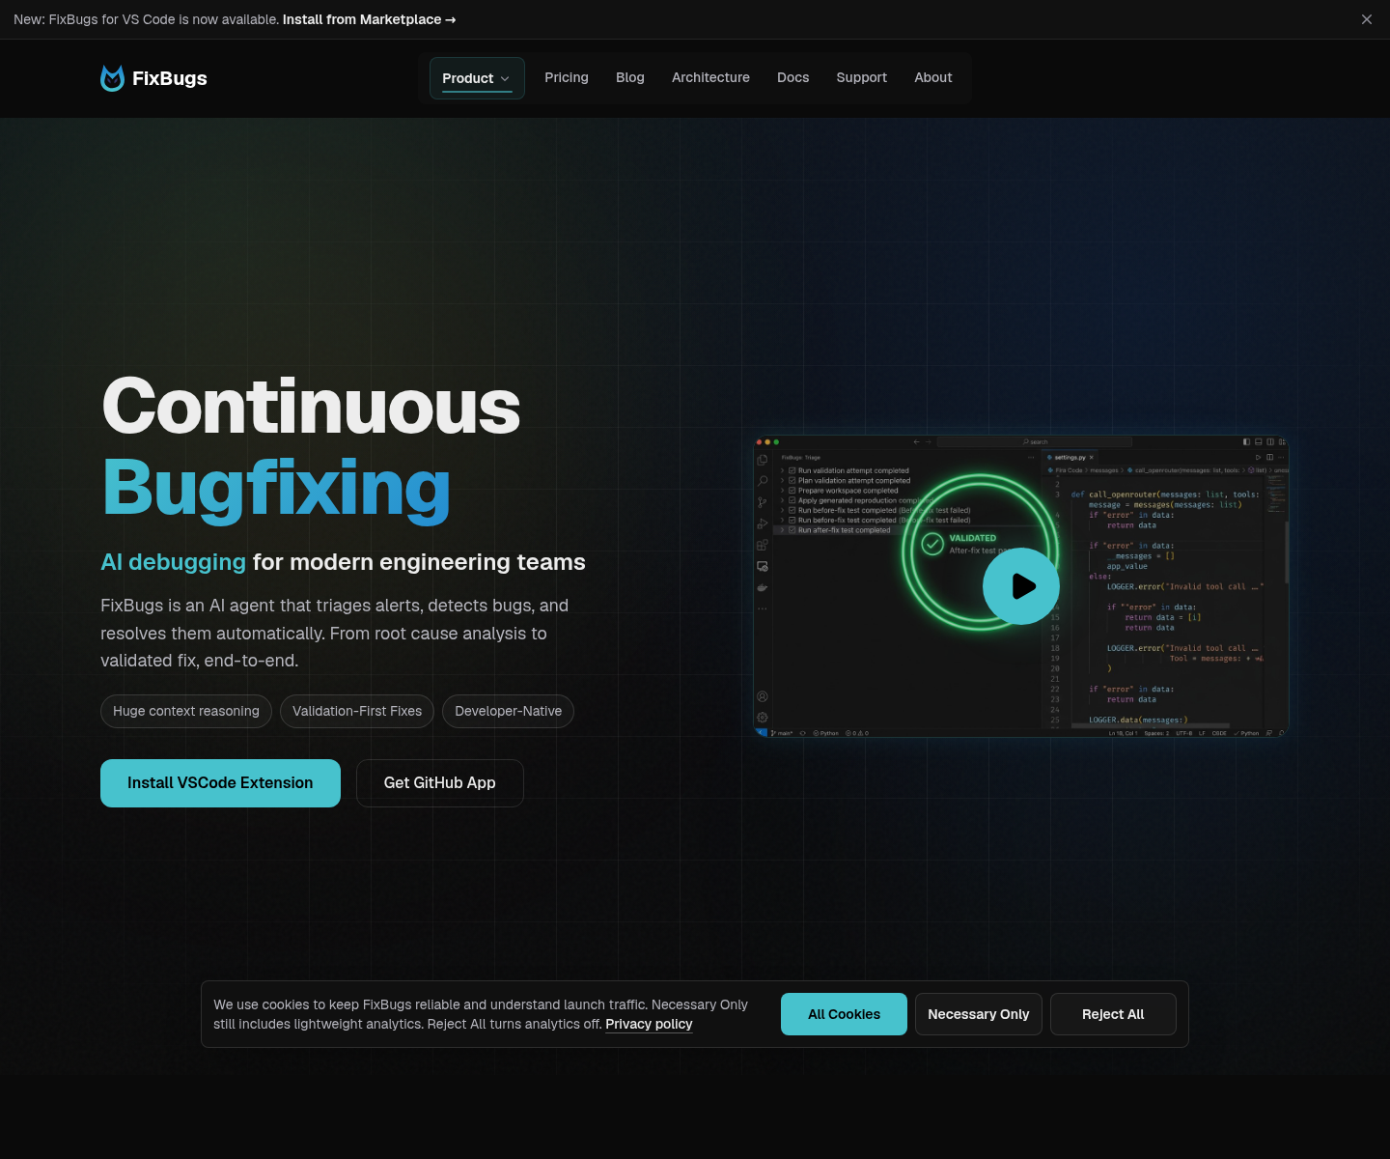Visit the About page
Screen dimensions: 1390x1159
pos(933,77)
